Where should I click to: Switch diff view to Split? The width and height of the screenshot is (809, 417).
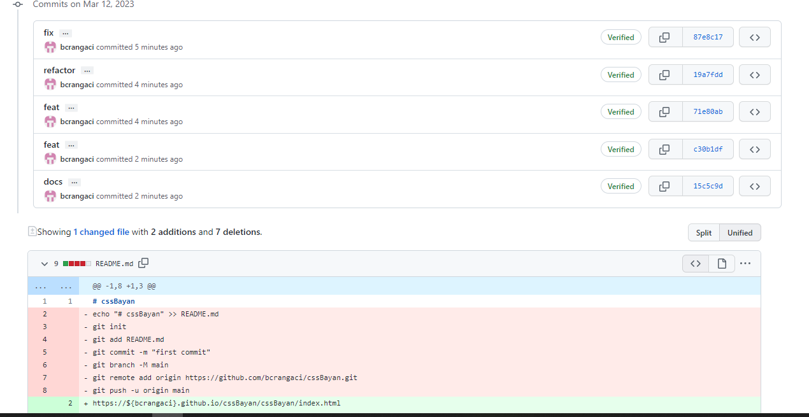(x=704, y=232)
